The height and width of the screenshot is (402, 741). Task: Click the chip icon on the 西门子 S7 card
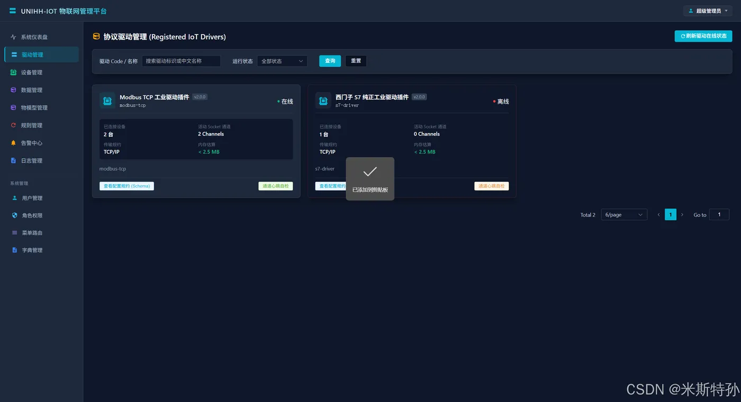coord(323,100)
